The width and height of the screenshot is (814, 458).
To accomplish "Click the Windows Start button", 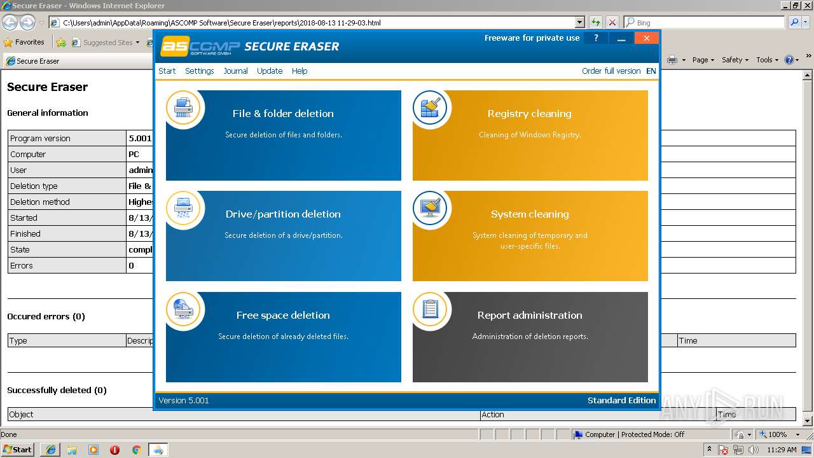I will 18,450.
